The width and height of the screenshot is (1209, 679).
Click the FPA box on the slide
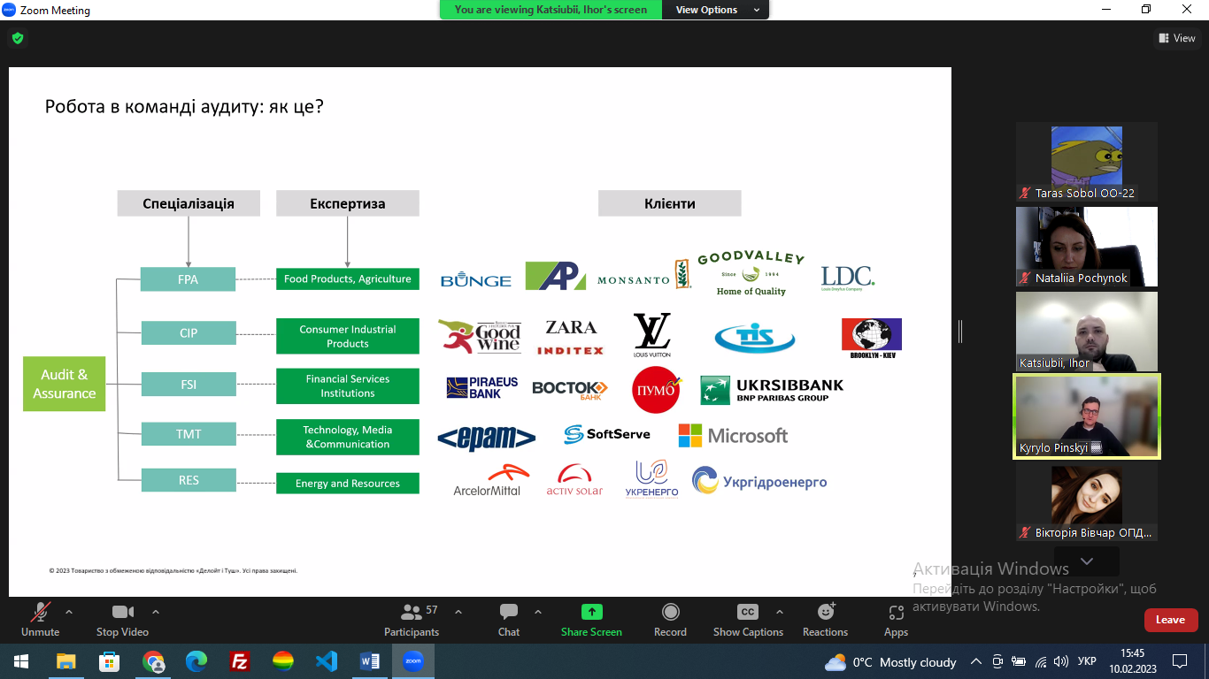[x=188, y=279]
